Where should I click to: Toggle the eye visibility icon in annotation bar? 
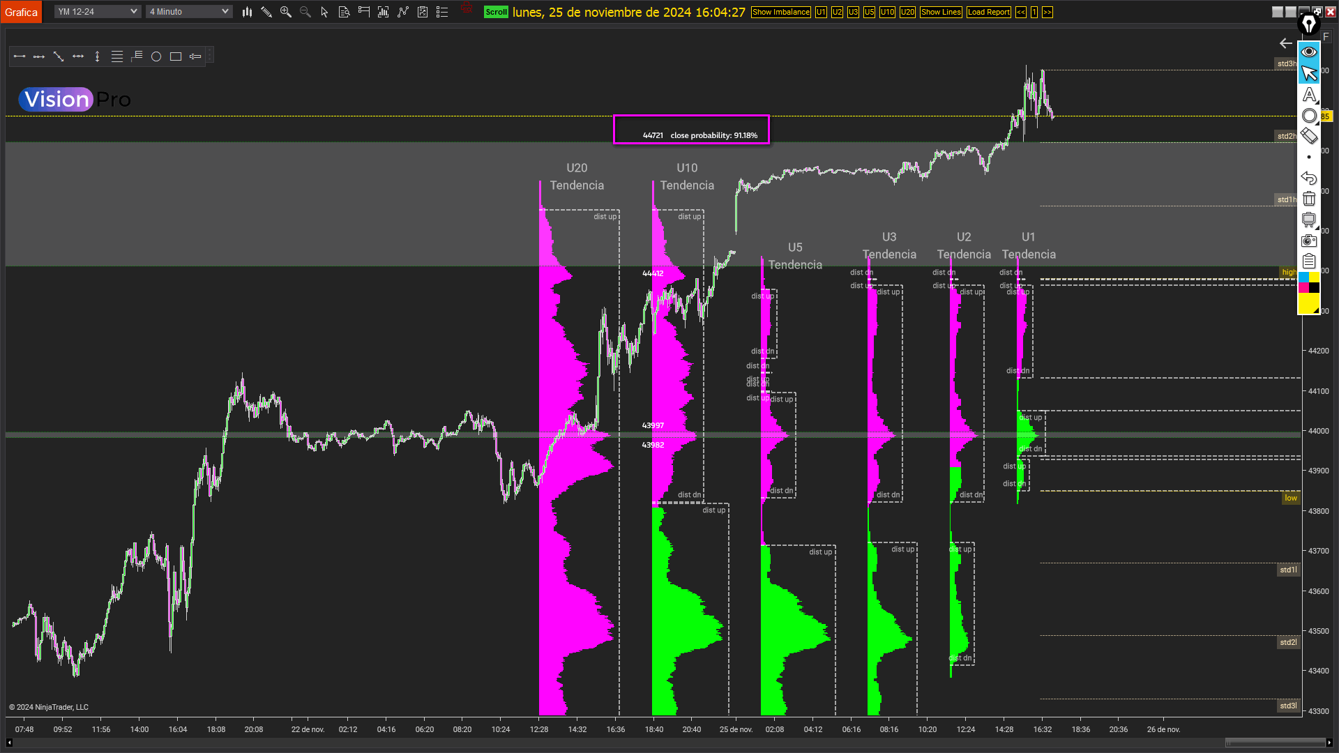[x=1309, y=52]
